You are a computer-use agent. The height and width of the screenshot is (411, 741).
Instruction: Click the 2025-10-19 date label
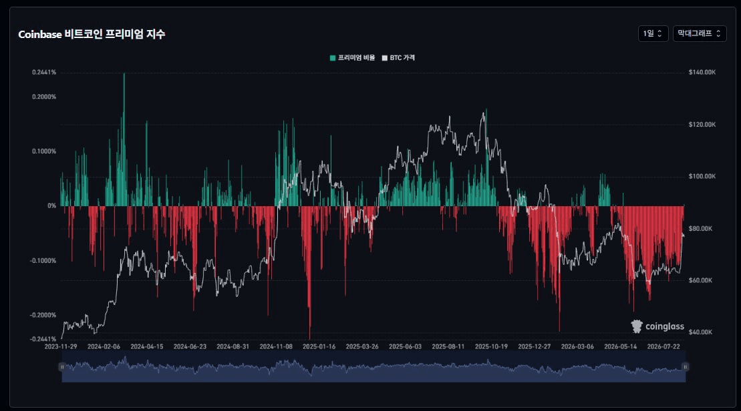click(x=491, y=346)
